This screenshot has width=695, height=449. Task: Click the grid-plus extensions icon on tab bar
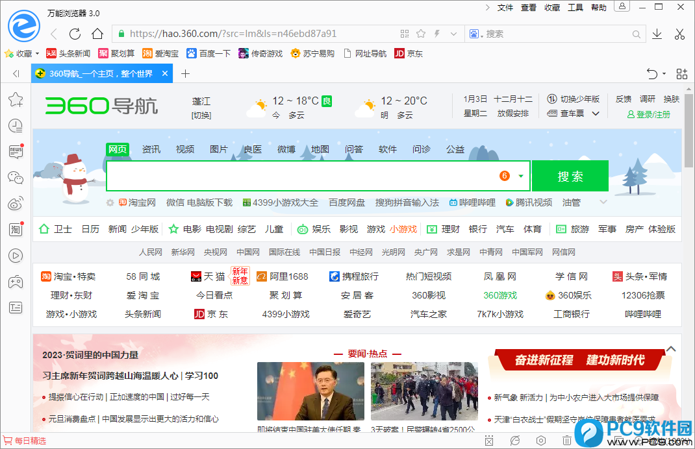682,73
